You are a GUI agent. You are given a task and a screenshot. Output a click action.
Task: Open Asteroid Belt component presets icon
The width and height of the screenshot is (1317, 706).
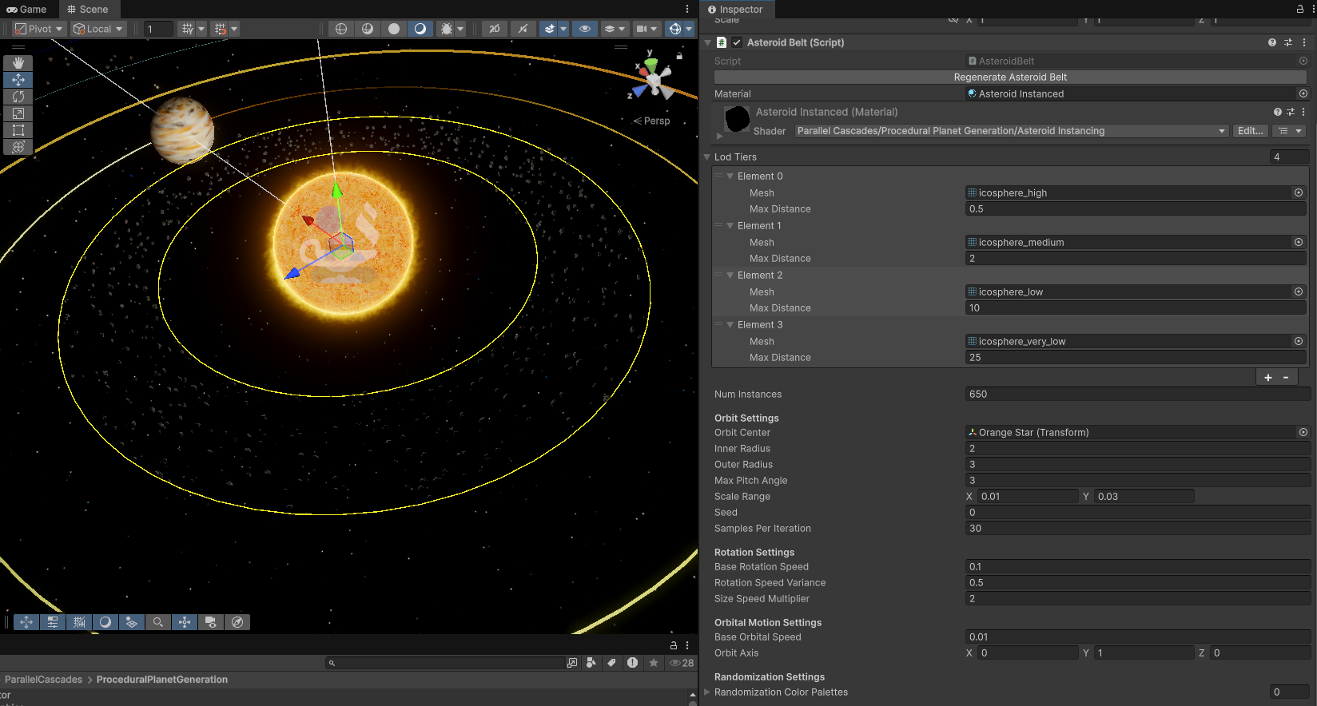1288,42
